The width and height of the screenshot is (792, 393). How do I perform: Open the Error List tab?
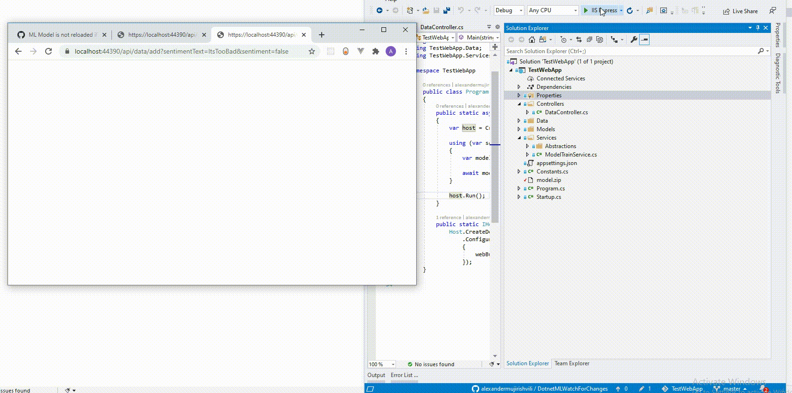[404, 375]
